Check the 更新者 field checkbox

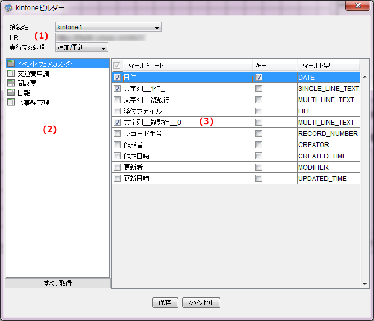[x=117, y=167]
